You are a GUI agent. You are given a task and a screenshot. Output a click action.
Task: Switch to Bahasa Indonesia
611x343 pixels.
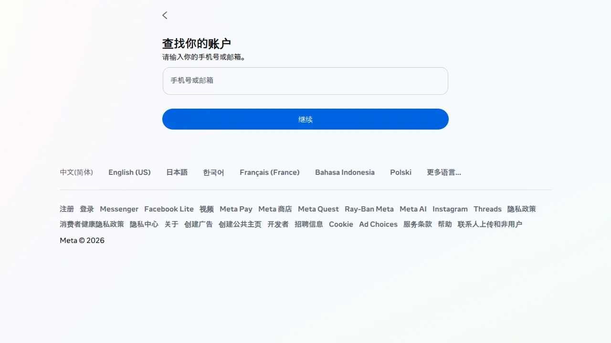click(345, 172)
